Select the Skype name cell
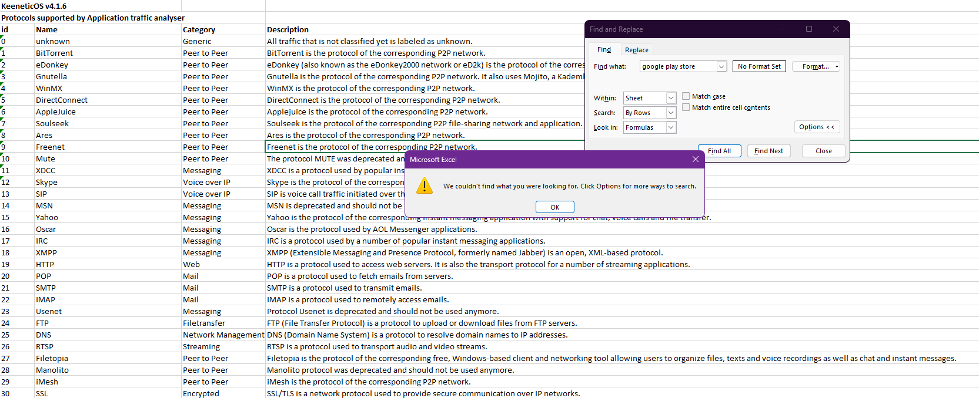The height and width of the screenshot is (398, 979). 108,182
